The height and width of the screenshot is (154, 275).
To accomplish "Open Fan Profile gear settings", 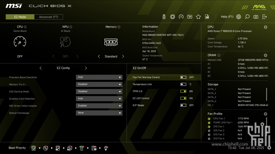I will tap(265, 114).
